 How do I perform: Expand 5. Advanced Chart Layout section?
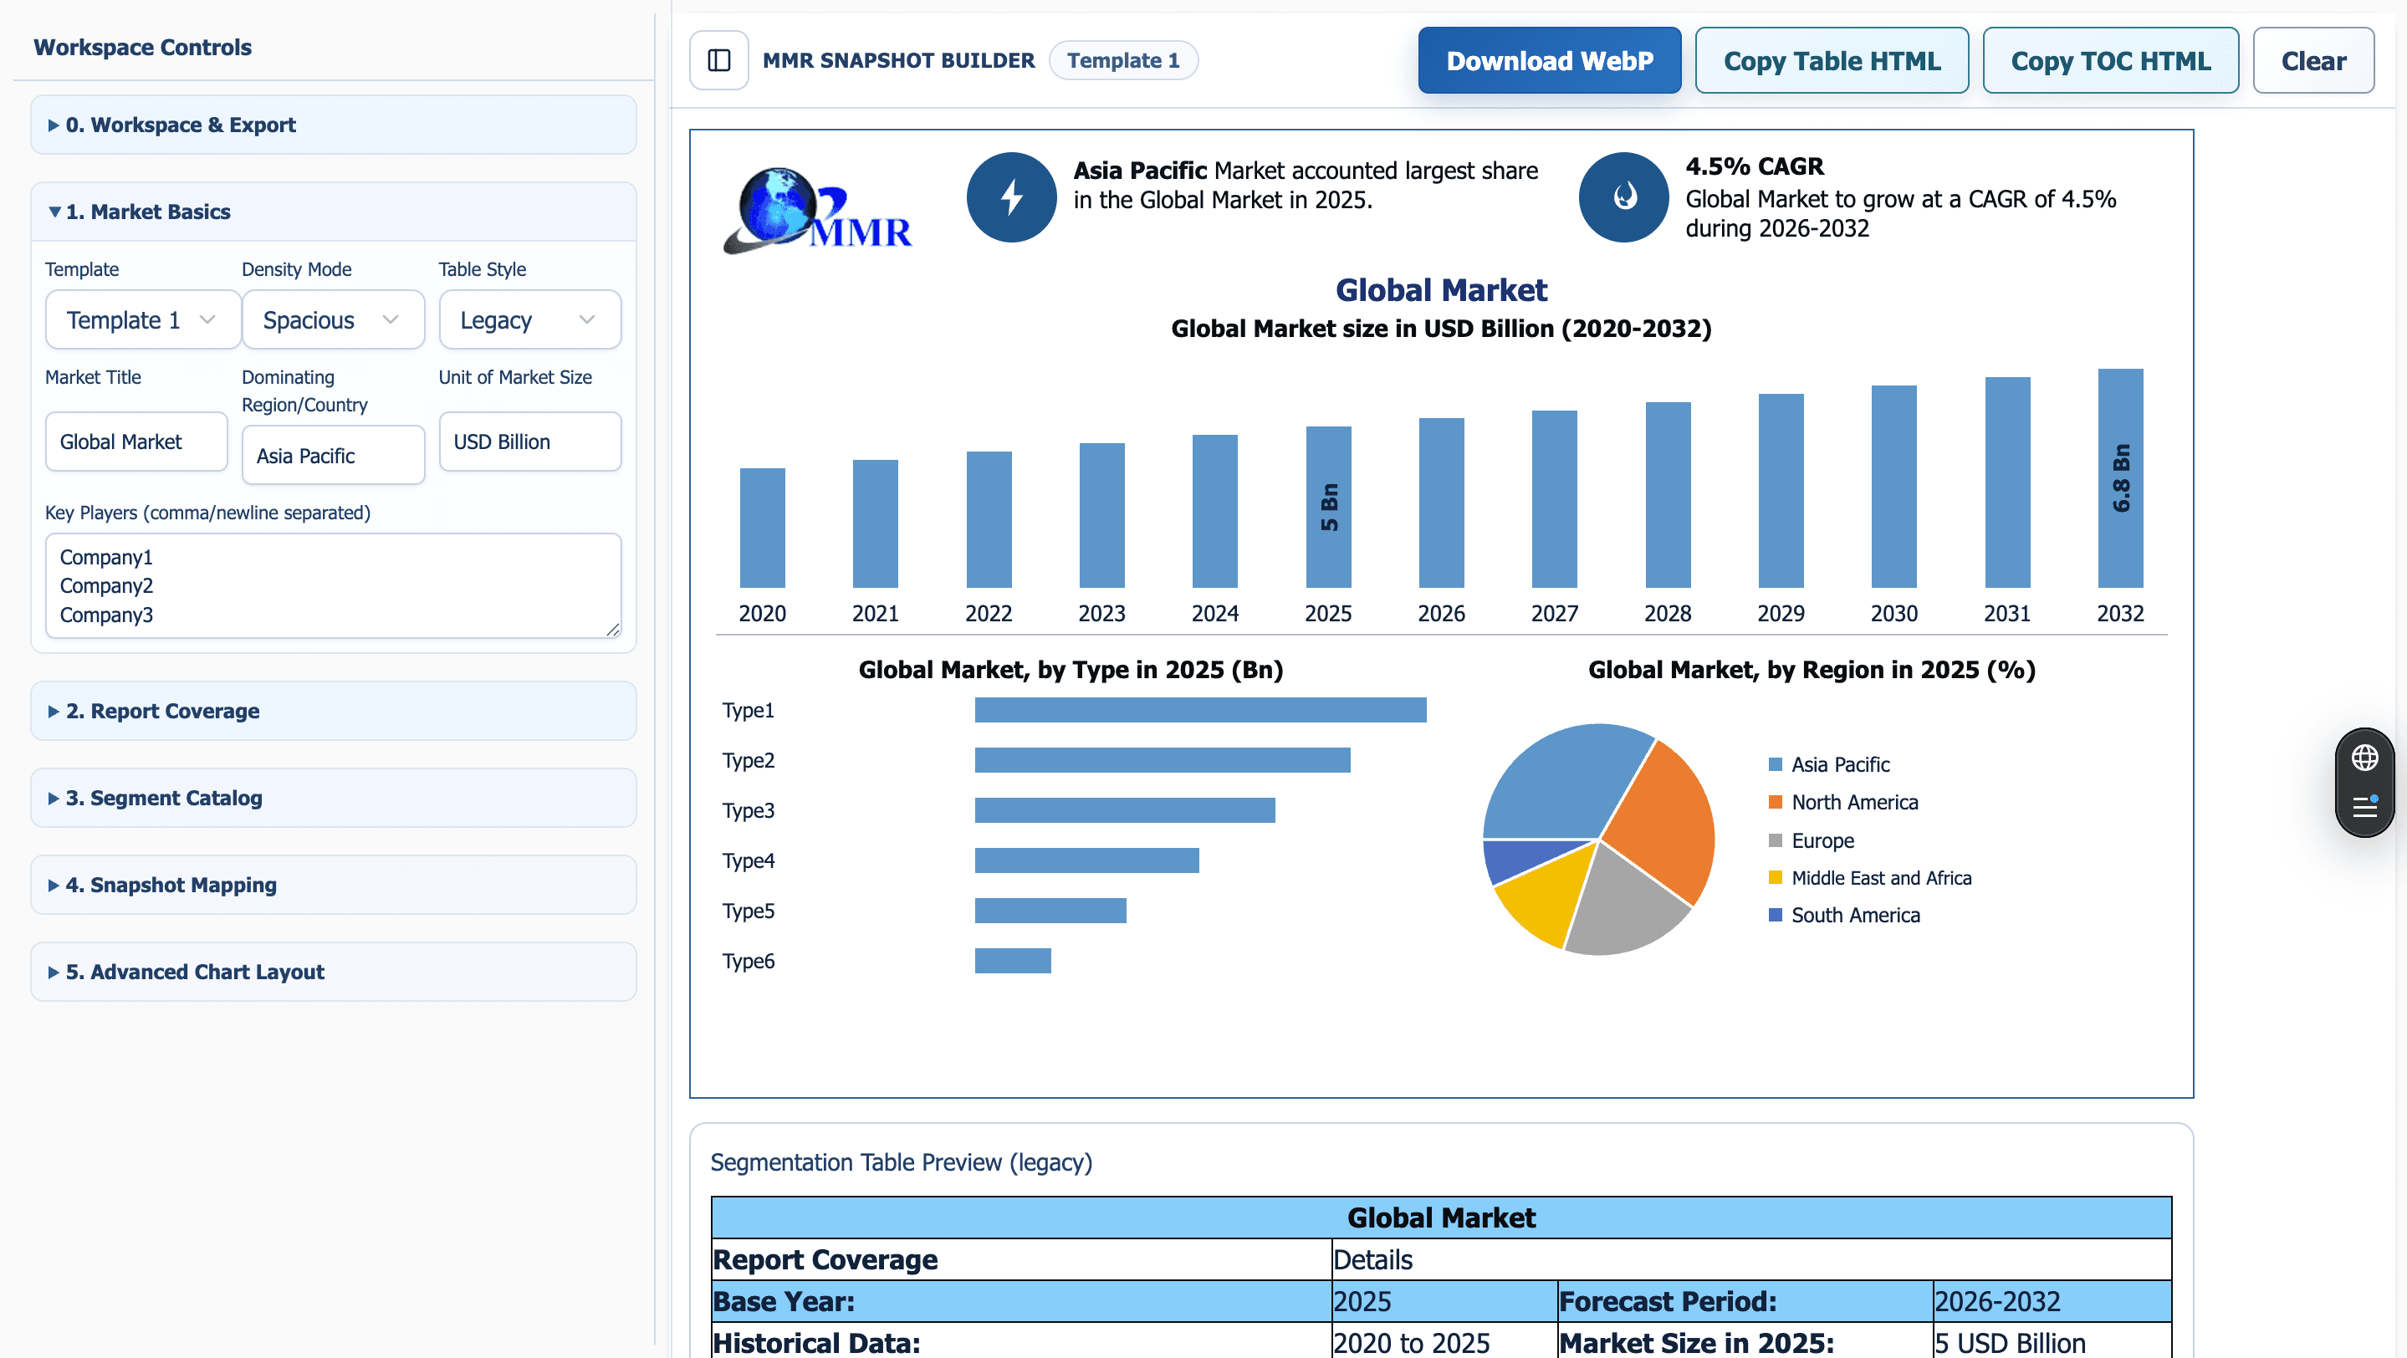tap(334, 972)
